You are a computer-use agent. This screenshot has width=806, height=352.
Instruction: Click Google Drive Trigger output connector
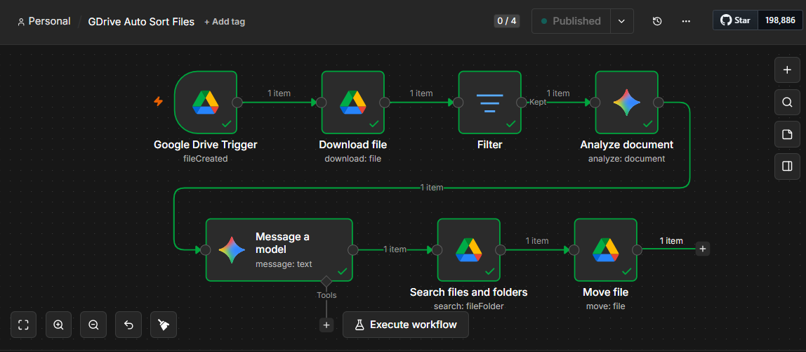(x=237, y=103)
